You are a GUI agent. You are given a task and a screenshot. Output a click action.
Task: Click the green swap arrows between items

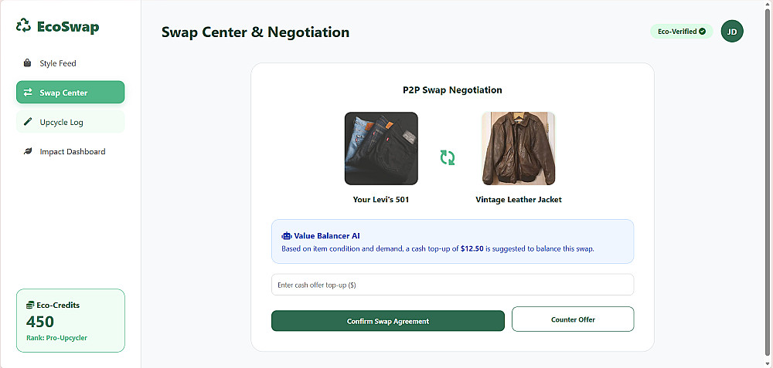pyautogui.click(x=448, y=157)
